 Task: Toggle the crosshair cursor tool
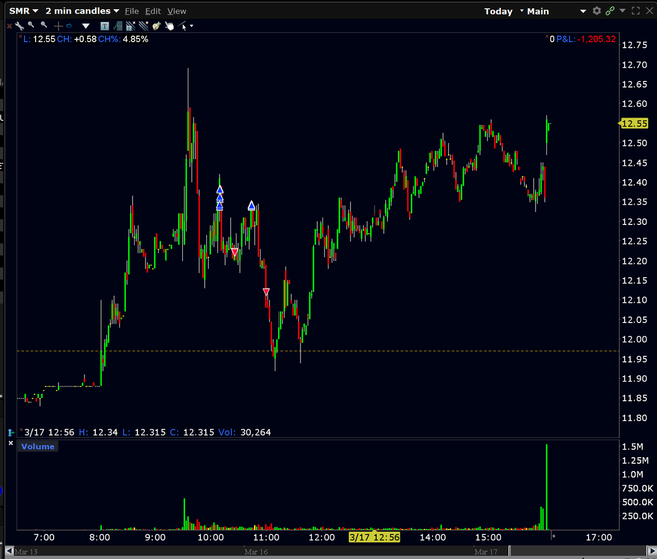[58, 26]
